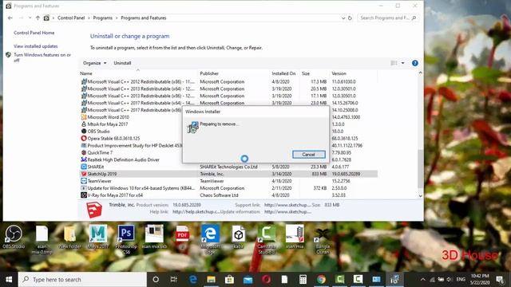Click the Maya 2017 desktop shortcut
Screen dimensions: 511x287
[97, 237]
